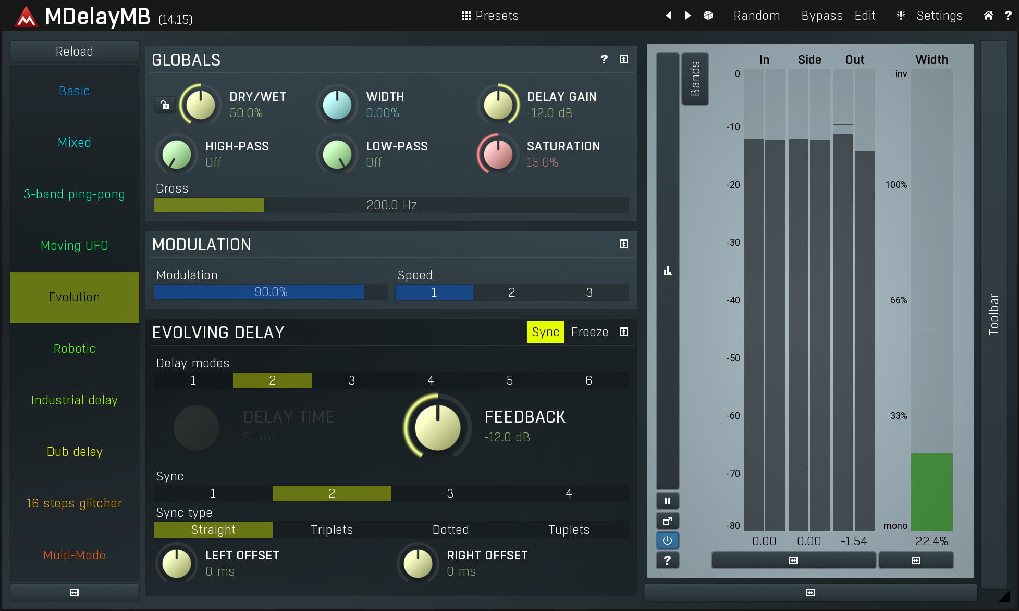This screenshot has height=611, width=1019.
Task: Toggle the Sync button on
Action: coord(545,332)
